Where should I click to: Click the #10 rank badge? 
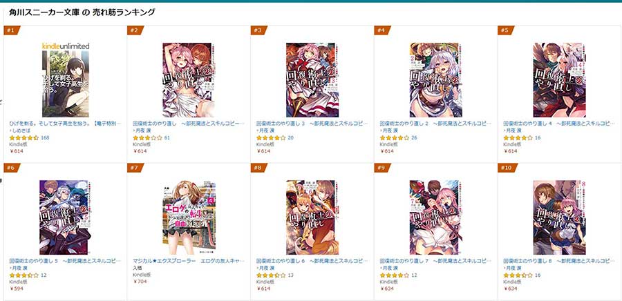point(507,168)
